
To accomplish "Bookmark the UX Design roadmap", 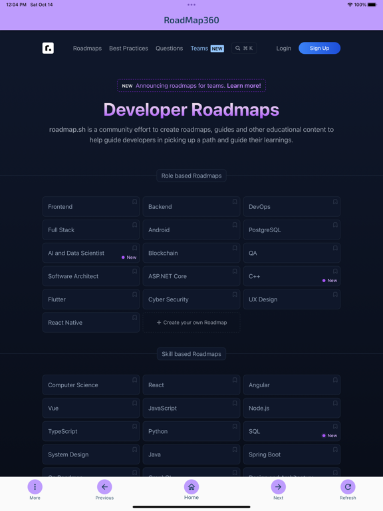I will pos(335,294).
